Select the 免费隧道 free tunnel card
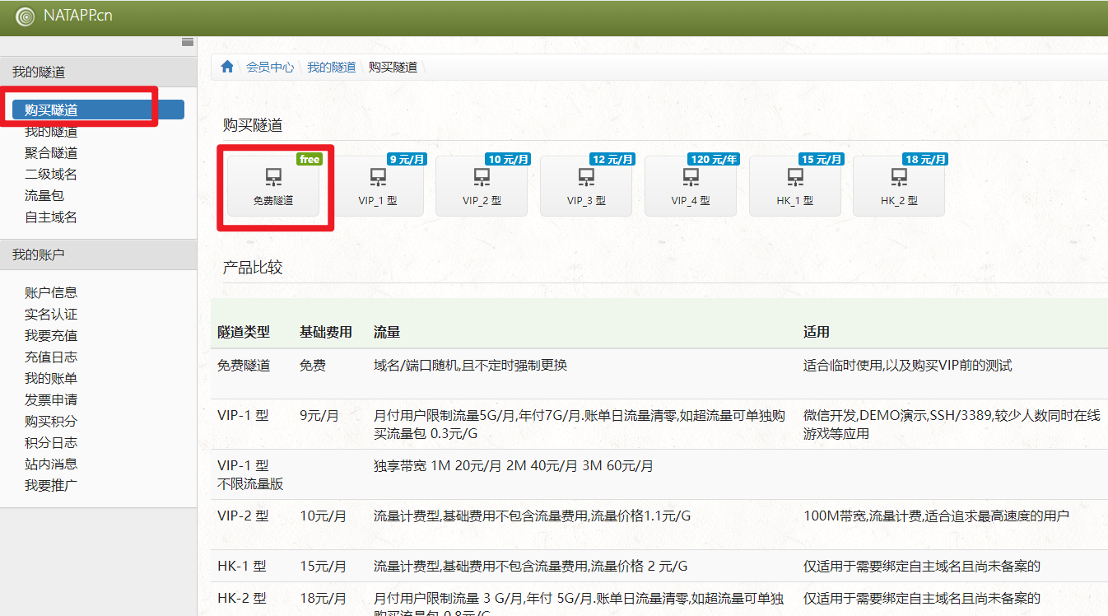The image size is (1108, 616). tap(273, 186)
